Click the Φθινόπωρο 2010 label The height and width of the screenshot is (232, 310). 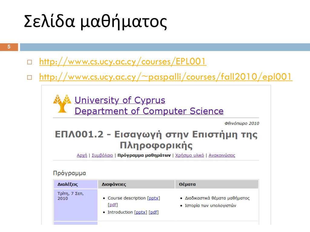tap(242, 123)
